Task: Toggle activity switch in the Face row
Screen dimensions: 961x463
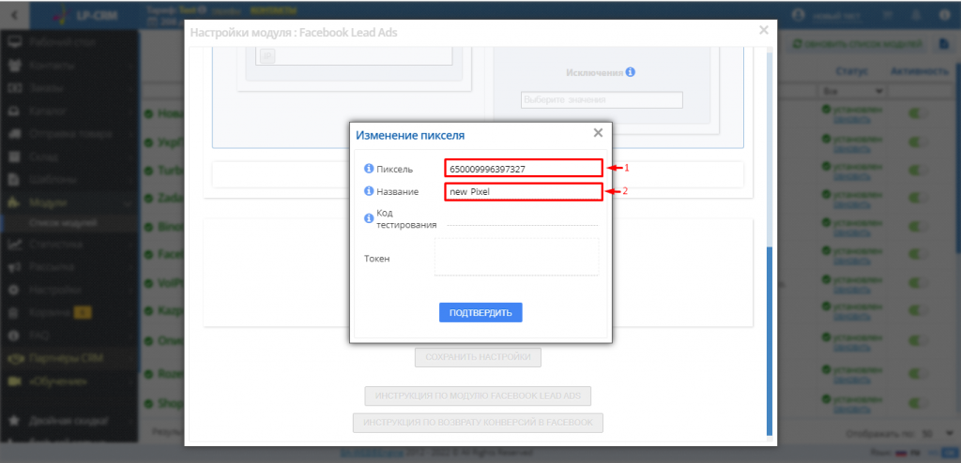Action: click(x=919, y=254)
